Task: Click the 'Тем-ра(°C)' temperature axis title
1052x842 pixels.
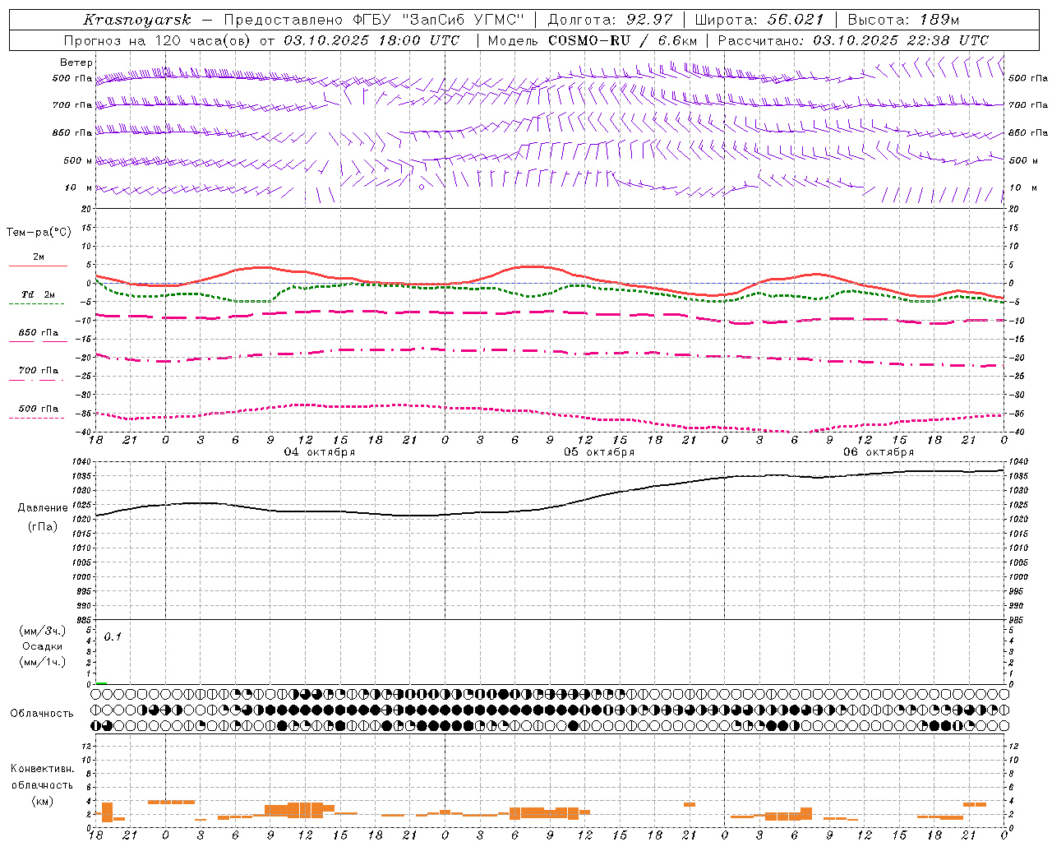Action: [39, 233]
